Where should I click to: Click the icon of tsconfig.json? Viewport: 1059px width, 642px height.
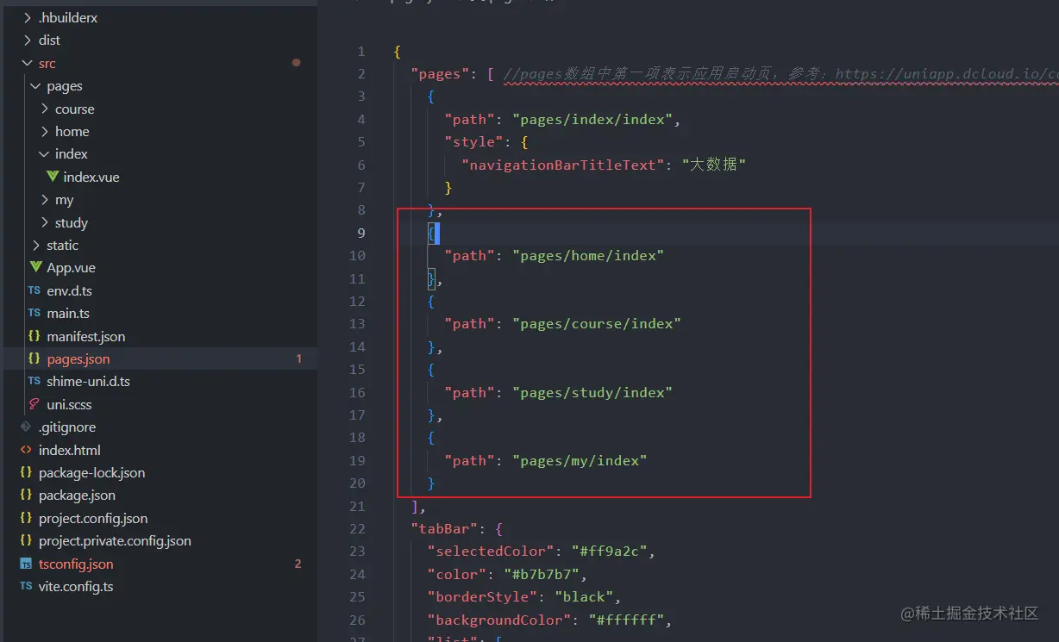[26, 564]
